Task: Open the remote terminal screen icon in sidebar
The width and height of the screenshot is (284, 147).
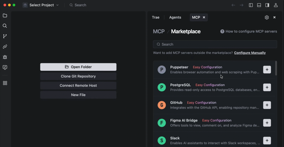Action: point(5,68)
